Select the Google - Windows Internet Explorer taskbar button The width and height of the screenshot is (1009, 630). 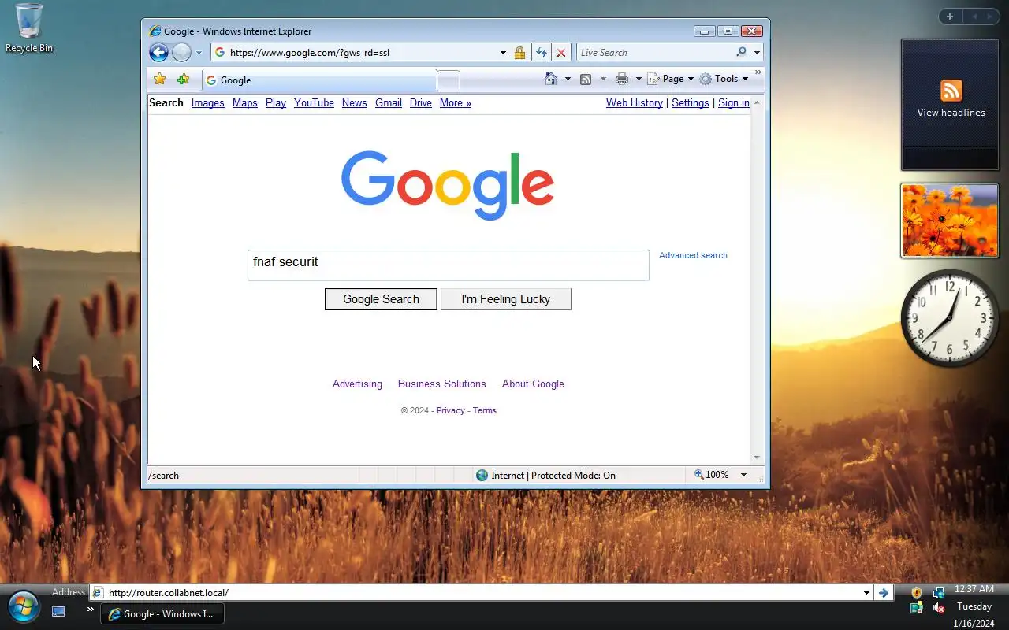click(162, 614)
